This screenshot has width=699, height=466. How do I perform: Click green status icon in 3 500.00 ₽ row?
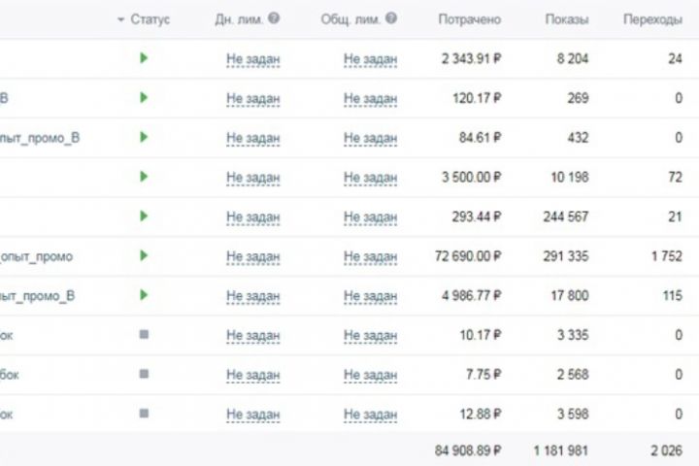point(144,177)
